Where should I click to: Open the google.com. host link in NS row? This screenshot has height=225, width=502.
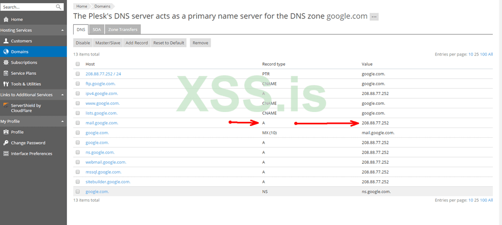pos(97,192)
